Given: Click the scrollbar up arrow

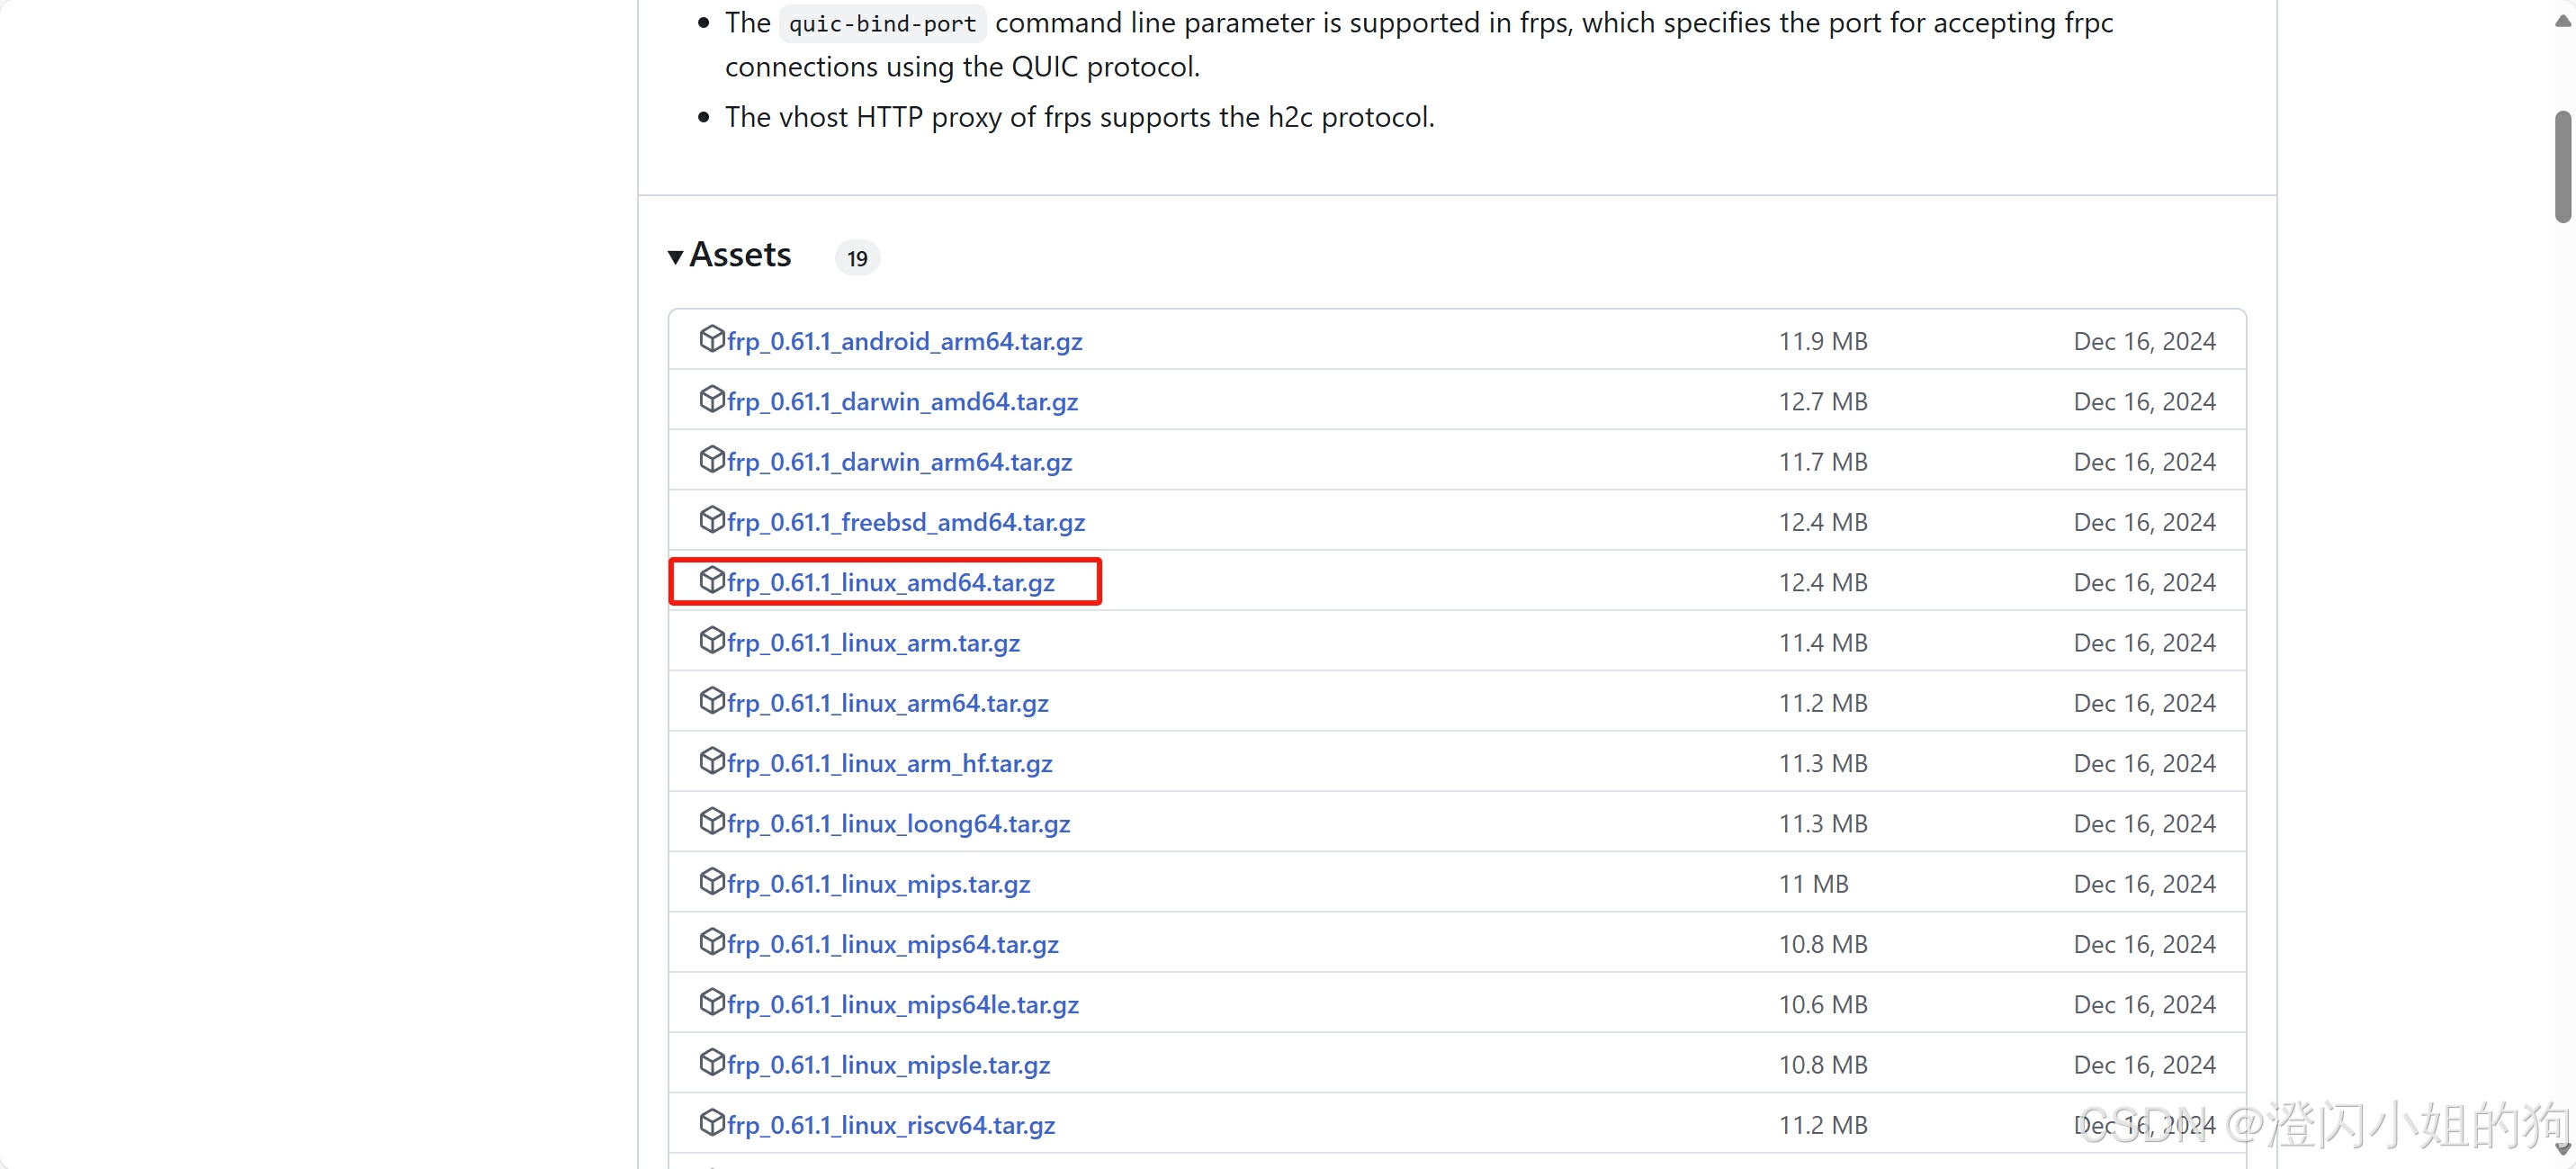Looking at the screenshot, I should [x=2562, y=22].
